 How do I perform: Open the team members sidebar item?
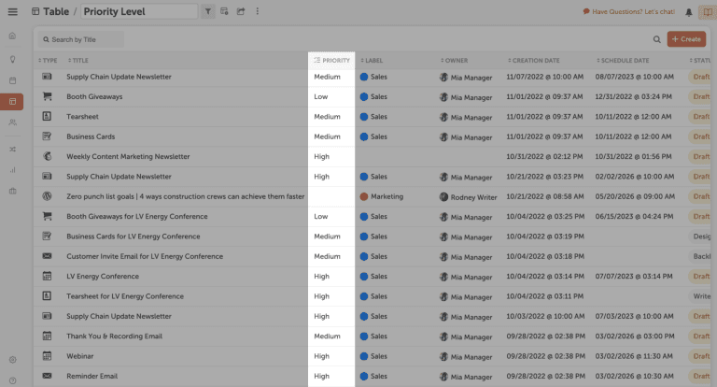[x=12, y=122]
